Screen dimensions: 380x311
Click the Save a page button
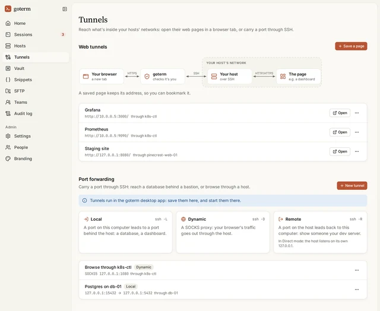[351, 46]
